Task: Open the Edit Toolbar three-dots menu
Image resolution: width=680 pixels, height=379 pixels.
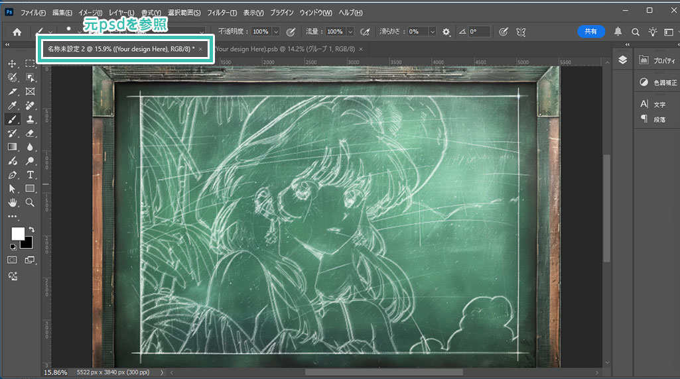Action: pos(12,216)
